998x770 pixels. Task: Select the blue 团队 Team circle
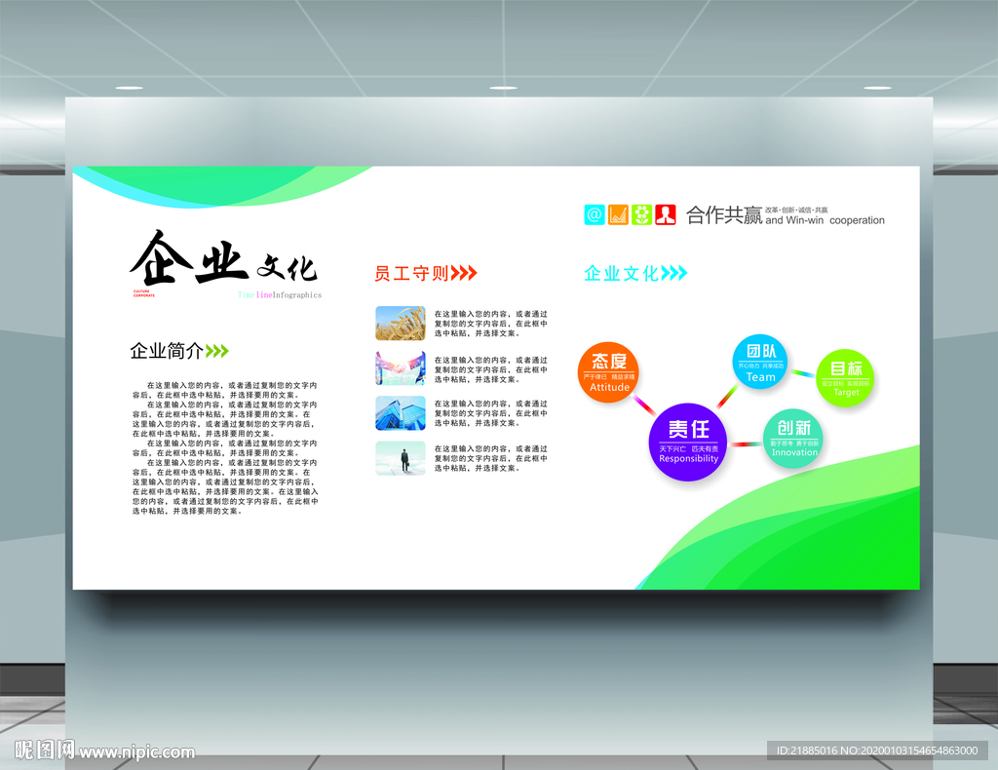click(760, 362)
